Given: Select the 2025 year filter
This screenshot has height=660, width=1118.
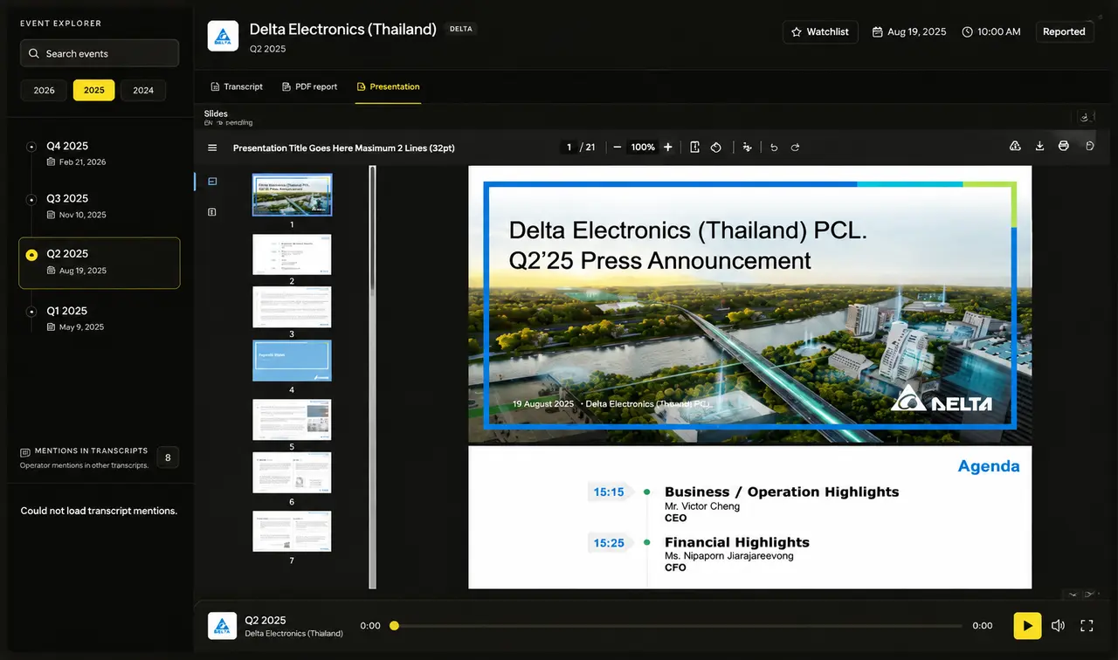Looking at the screenshot, I should click(x=93, y=90).
